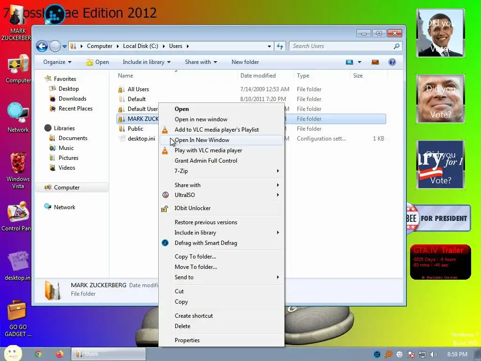Choose Move To folder... menu entry
Viewport: 481px width, 361px height.
pos(222,267)
